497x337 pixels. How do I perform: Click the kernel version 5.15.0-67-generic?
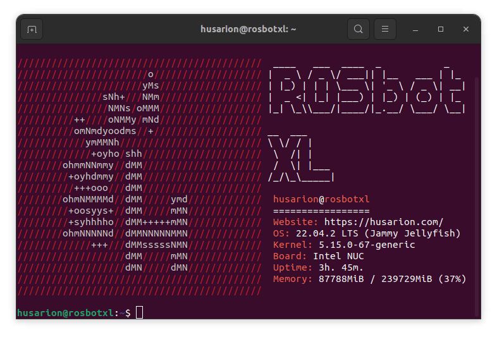click(367, 245)
